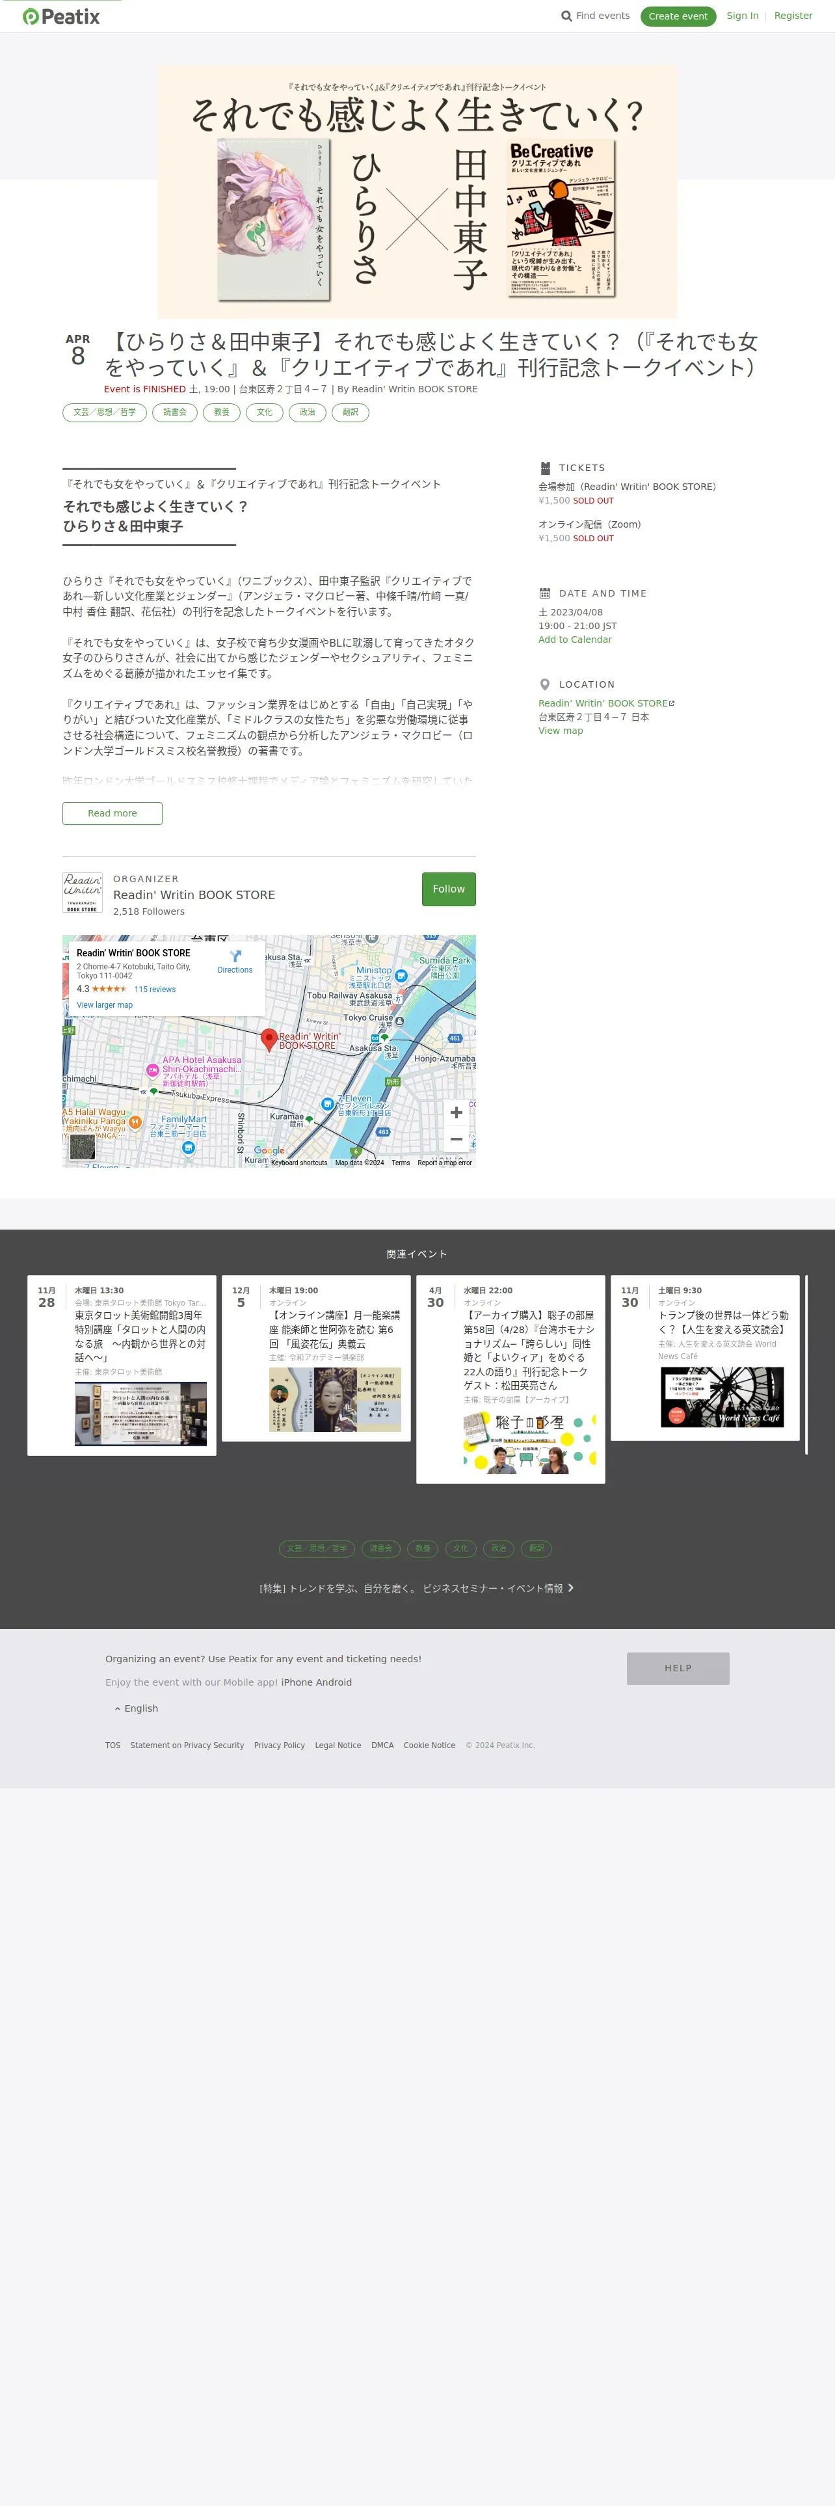Open the トランプ後の世界 event title
Viewport: 835px width, 2506px height.
(x=724, y=1322)
